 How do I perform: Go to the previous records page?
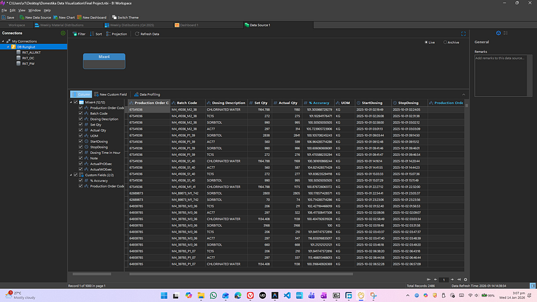435,280
